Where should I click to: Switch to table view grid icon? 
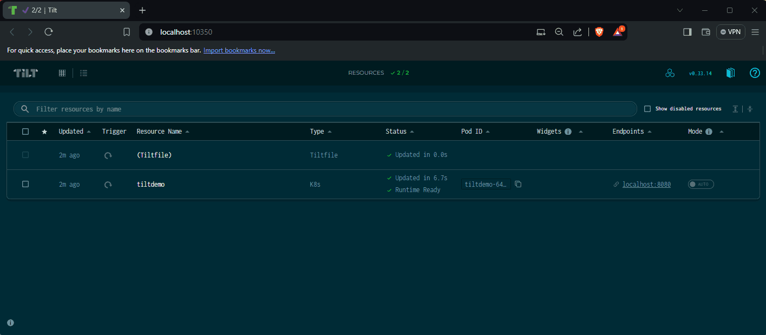pos(62,73)
